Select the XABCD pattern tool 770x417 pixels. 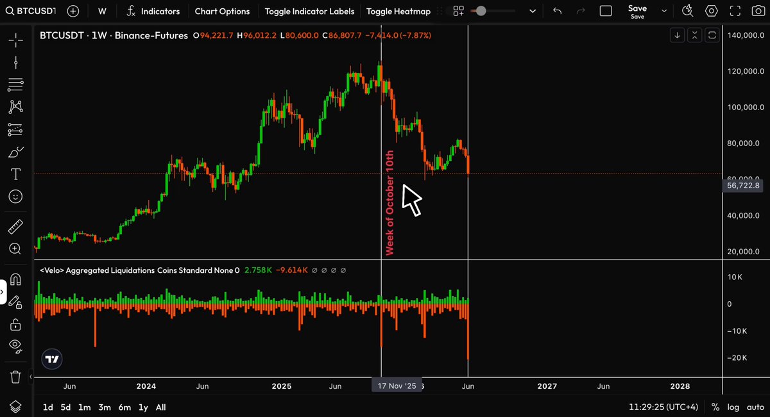coord(16,107)
